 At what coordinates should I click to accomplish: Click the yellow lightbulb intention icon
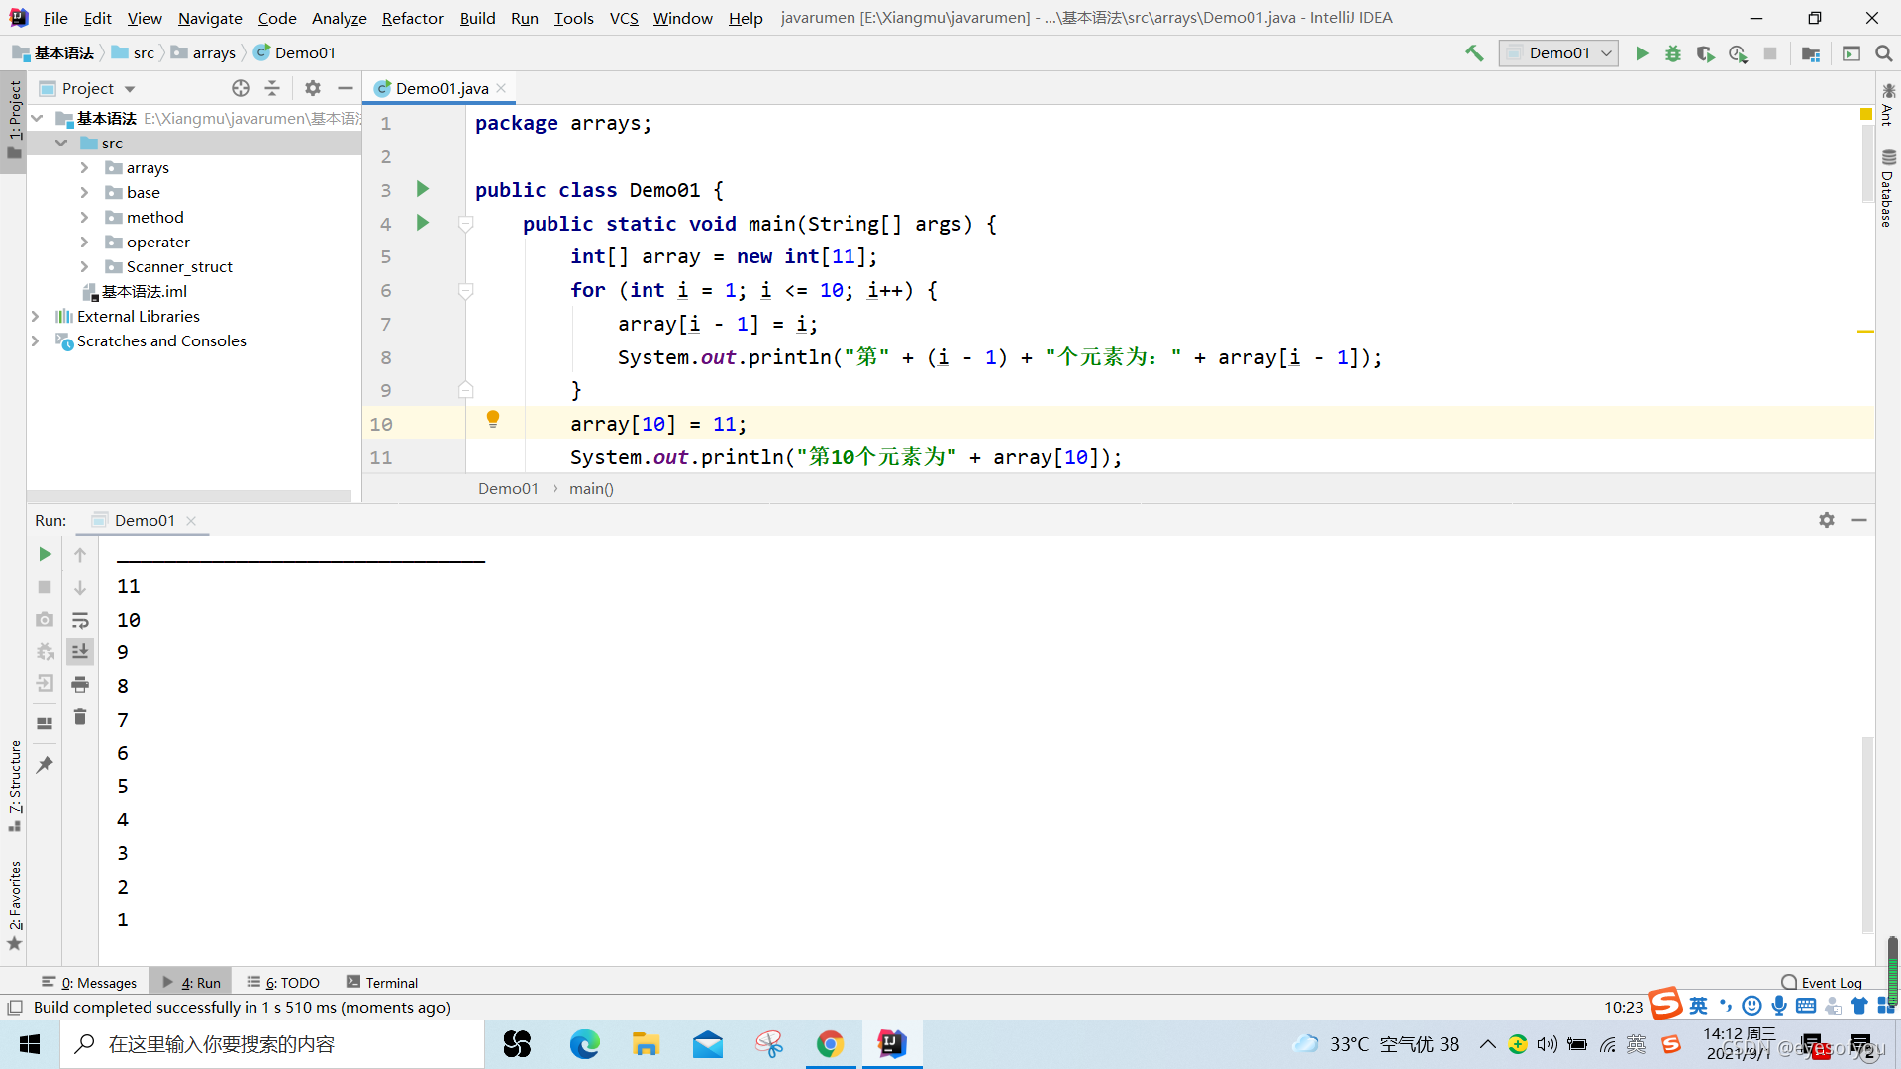point(493,420)
